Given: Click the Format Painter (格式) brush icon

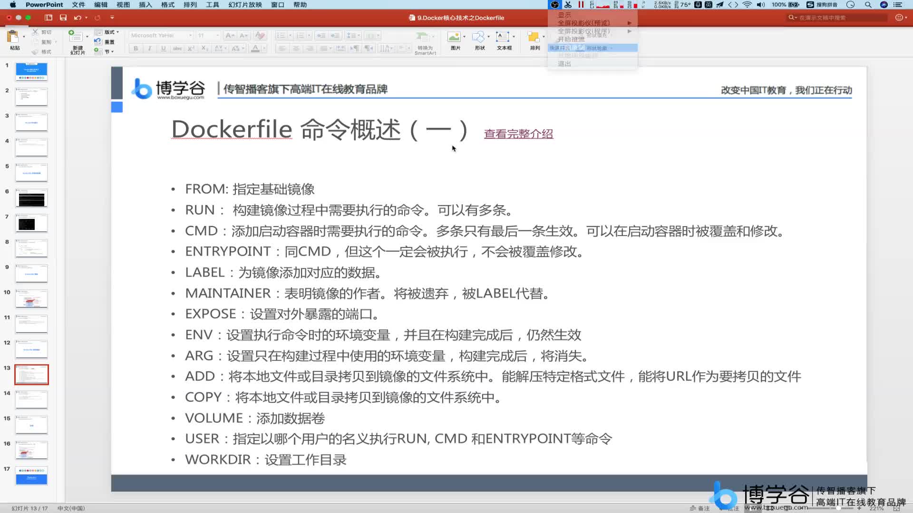Looking at the screenshot, I should point(36,52).
